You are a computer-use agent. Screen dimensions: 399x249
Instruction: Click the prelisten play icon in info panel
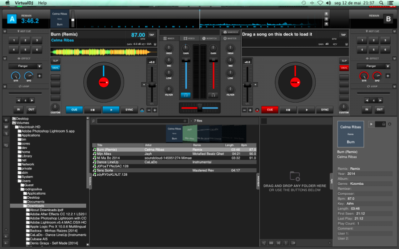point(371,124)
